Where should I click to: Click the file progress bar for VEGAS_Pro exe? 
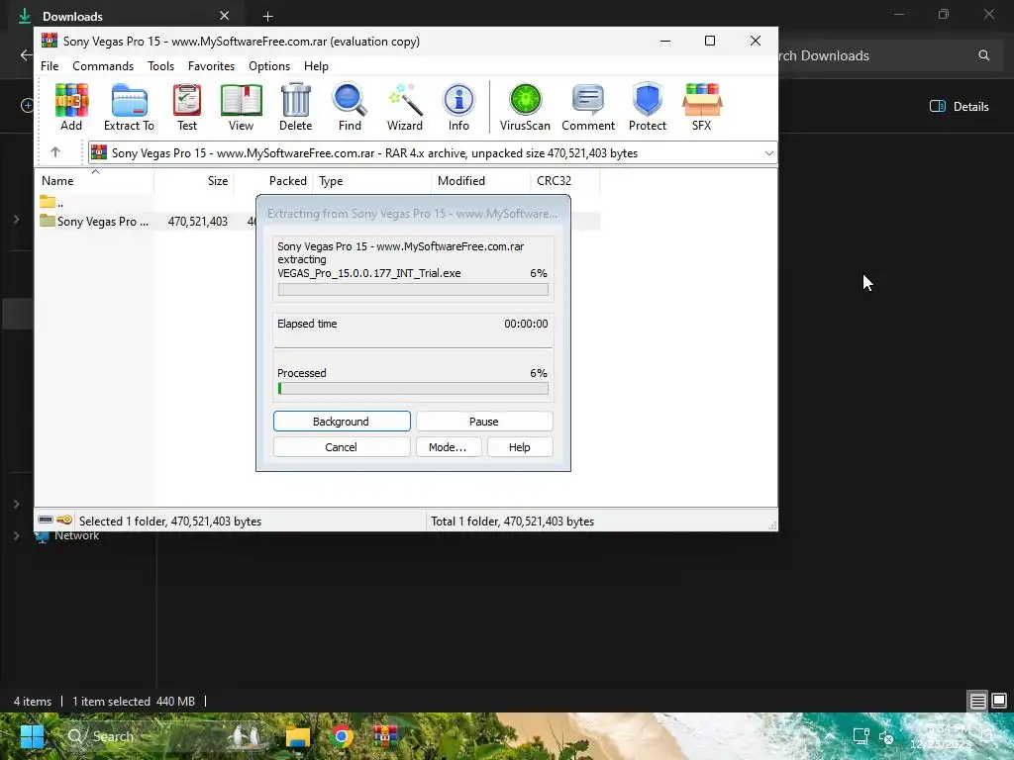click(413, 290)
